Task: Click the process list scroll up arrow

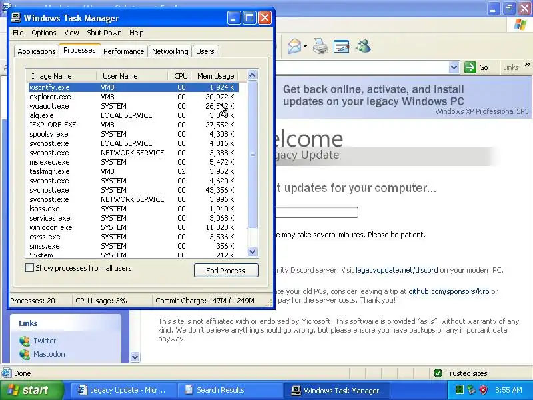Action: pyautogui.click(x=253, y=75)
